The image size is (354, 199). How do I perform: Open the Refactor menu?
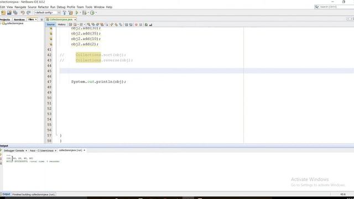click(43, 7)
